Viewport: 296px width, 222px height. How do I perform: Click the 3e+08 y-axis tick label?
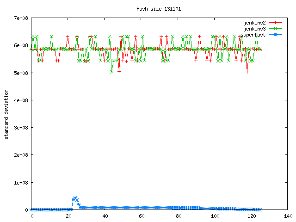coord(21,128)
